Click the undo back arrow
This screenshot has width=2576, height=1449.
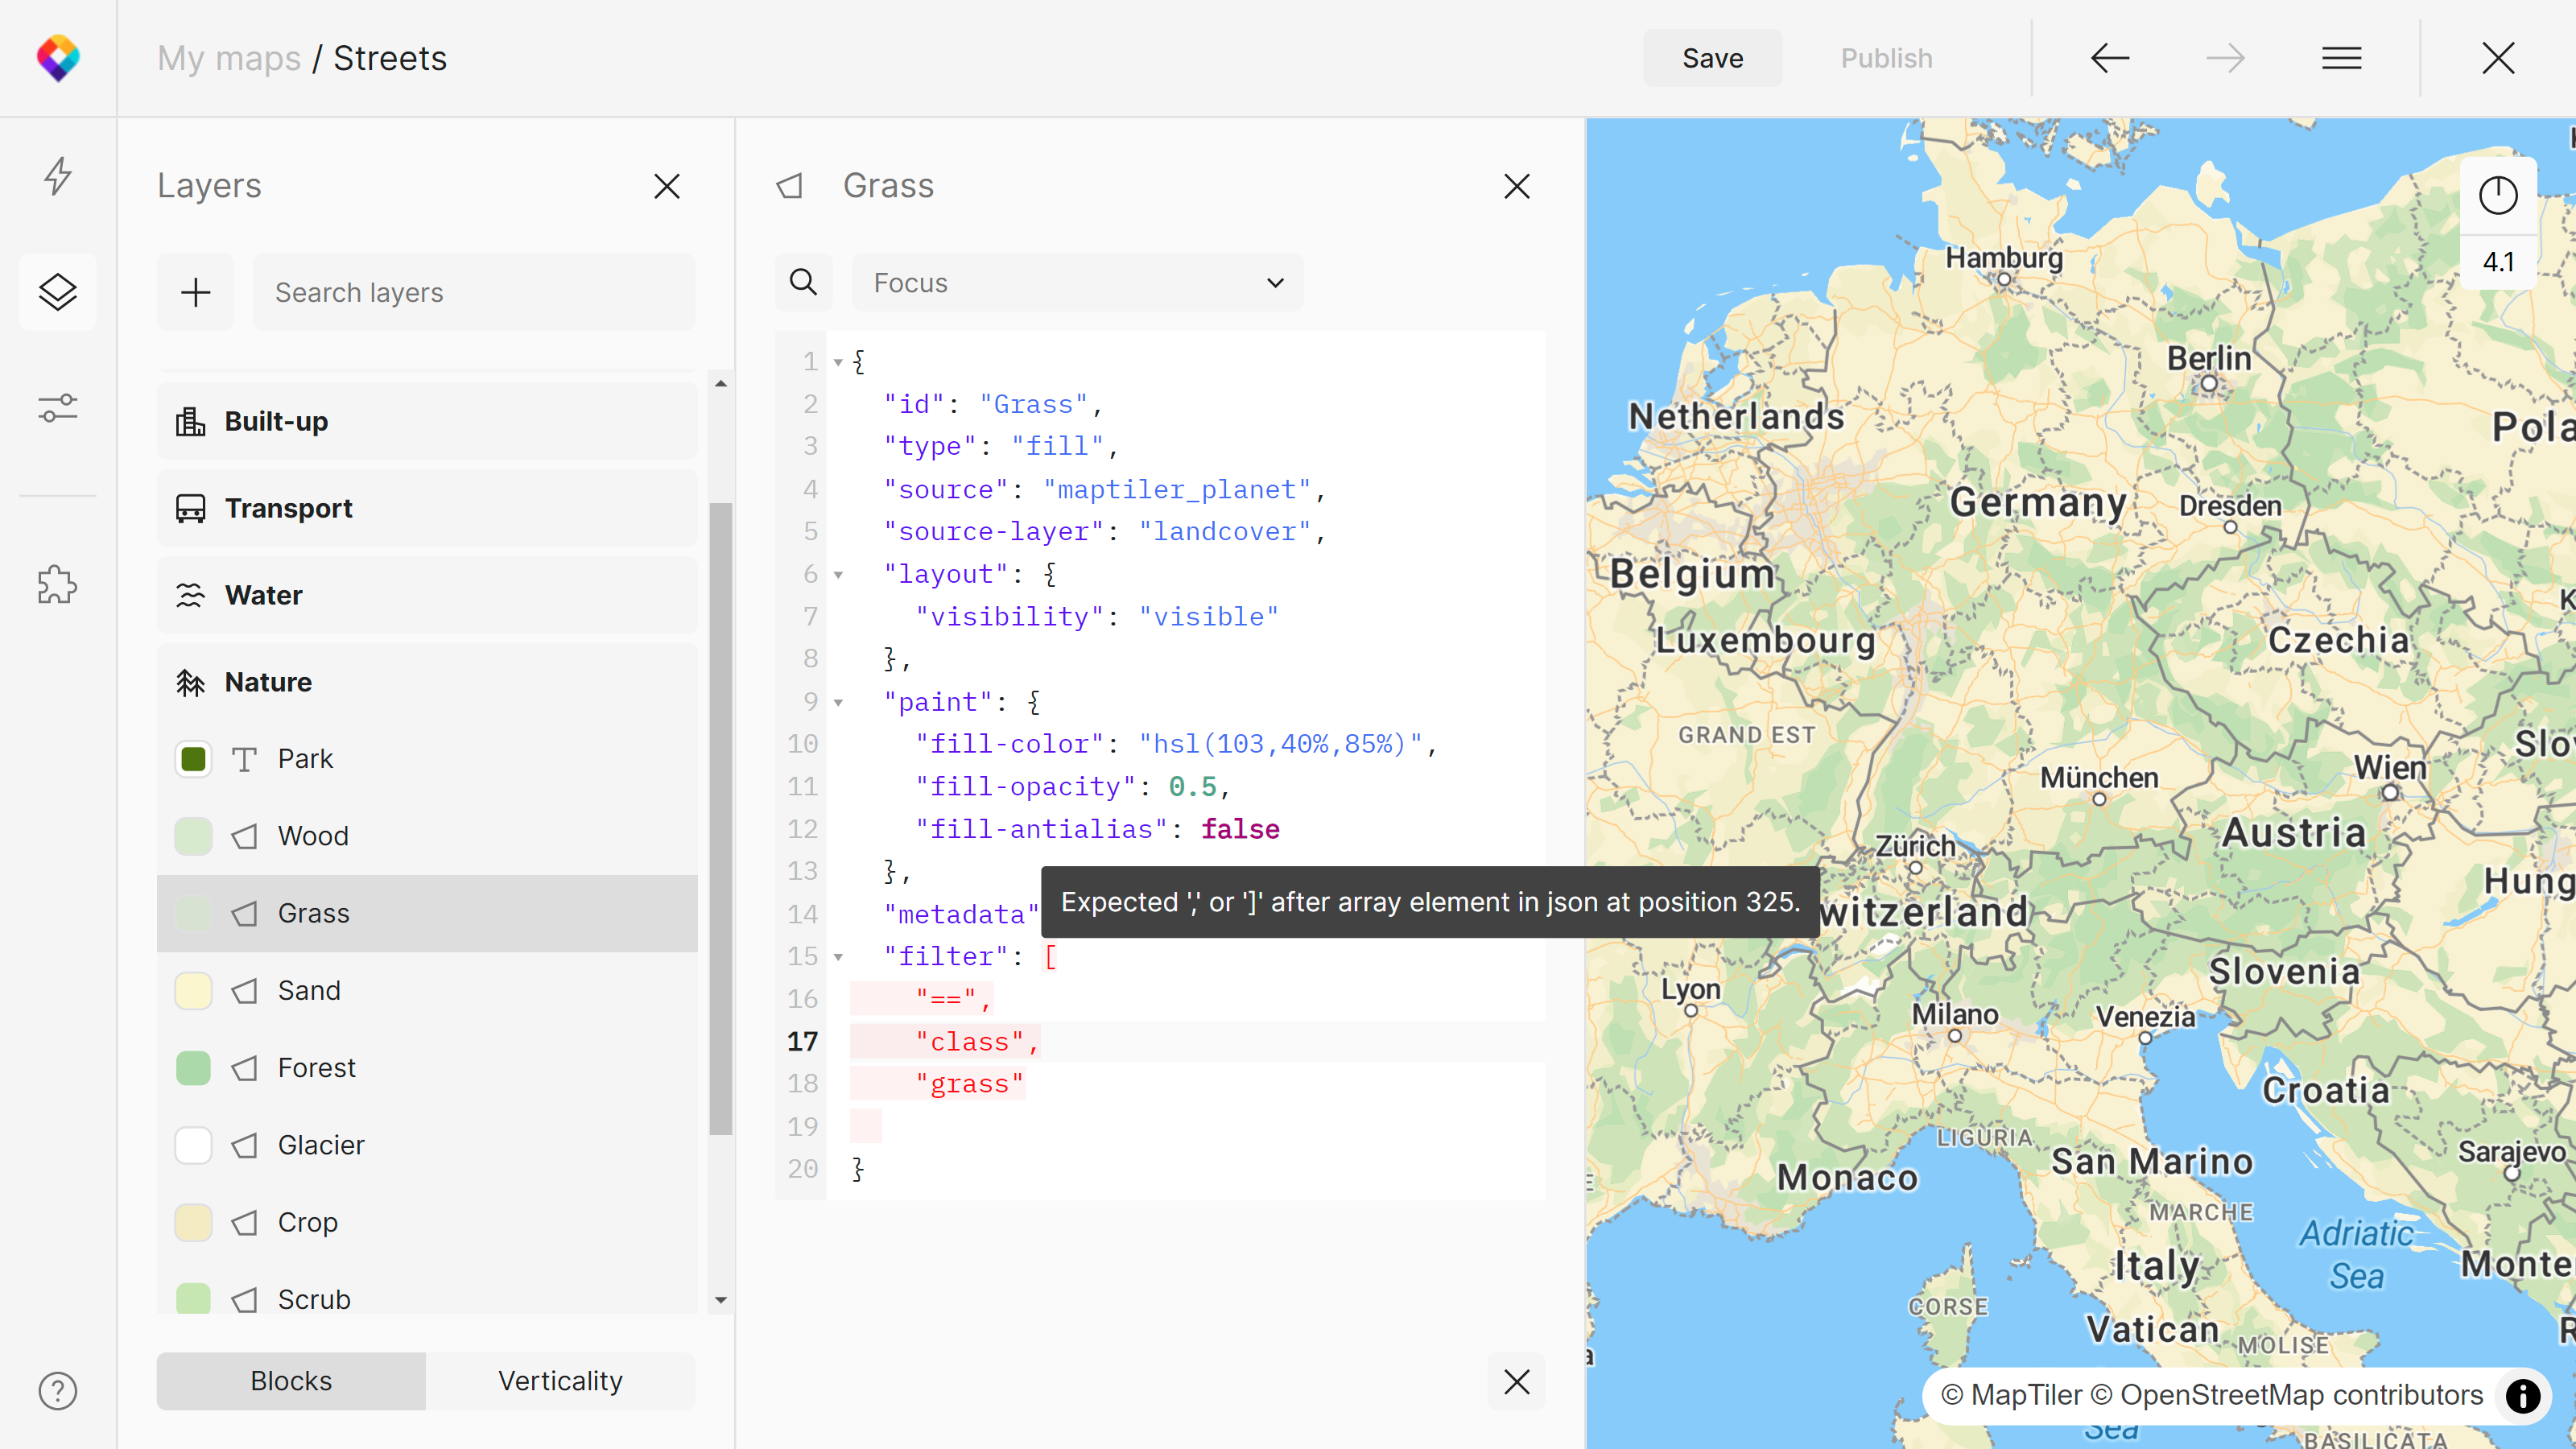(x=2110, y=58)
